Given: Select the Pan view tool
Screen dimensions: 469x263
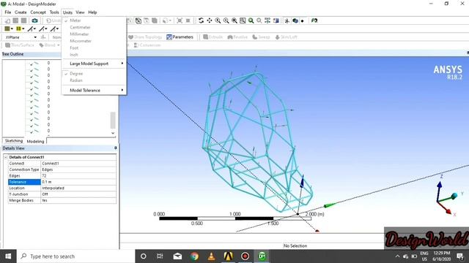Looking at the screenshot, I should point(210,20).
